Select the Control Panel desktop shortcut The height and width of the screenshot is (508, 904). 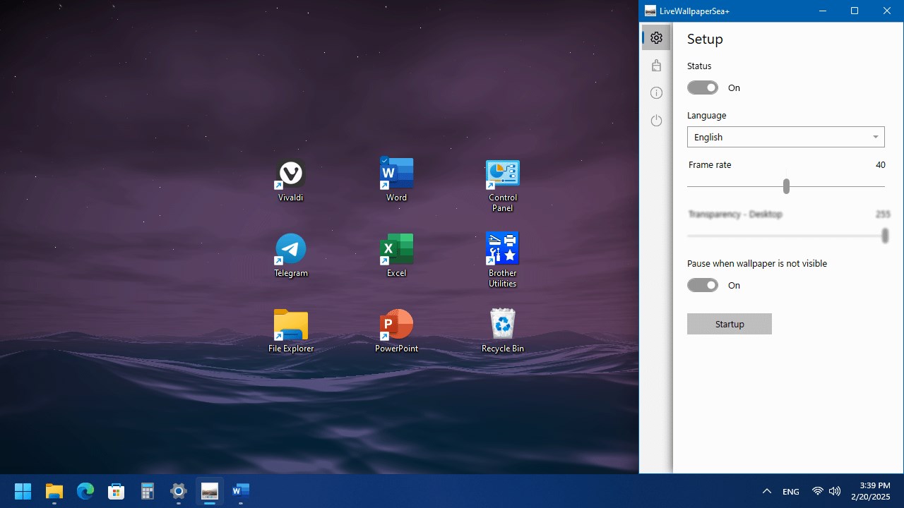[503, 186]
